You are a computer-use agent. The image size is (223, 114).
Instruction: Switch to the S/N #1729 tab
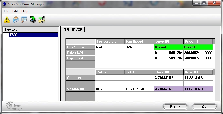73,30
